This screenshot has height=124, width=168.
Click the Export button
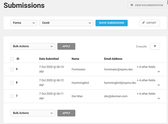pos(149,23)
